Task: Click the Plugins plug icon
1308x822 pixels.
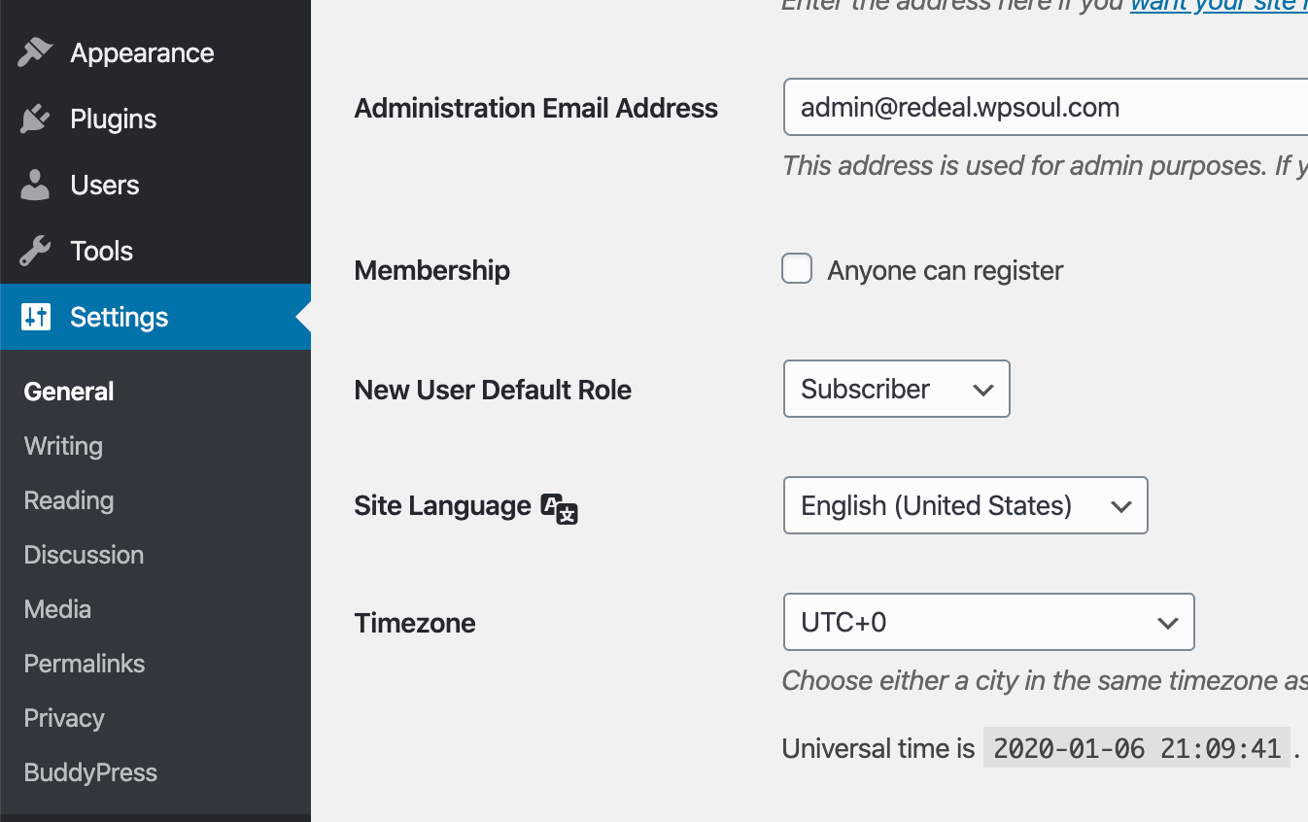Action: point(35,119)
